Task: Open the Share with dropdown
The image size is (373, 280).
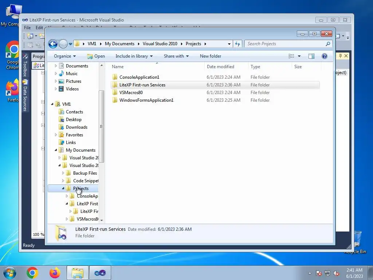Action: [176, 56]
